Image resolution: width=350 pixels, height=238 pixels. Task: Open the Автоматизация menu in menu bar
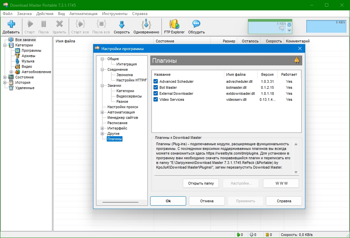coord(83,14)
